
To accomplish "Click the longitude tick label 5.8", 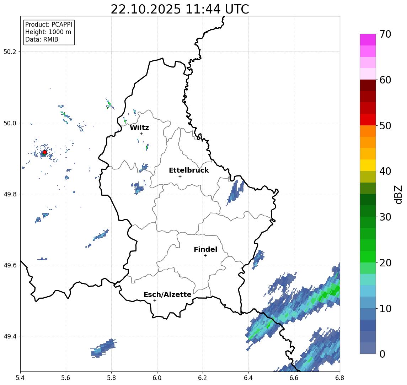I will point(112,378).
